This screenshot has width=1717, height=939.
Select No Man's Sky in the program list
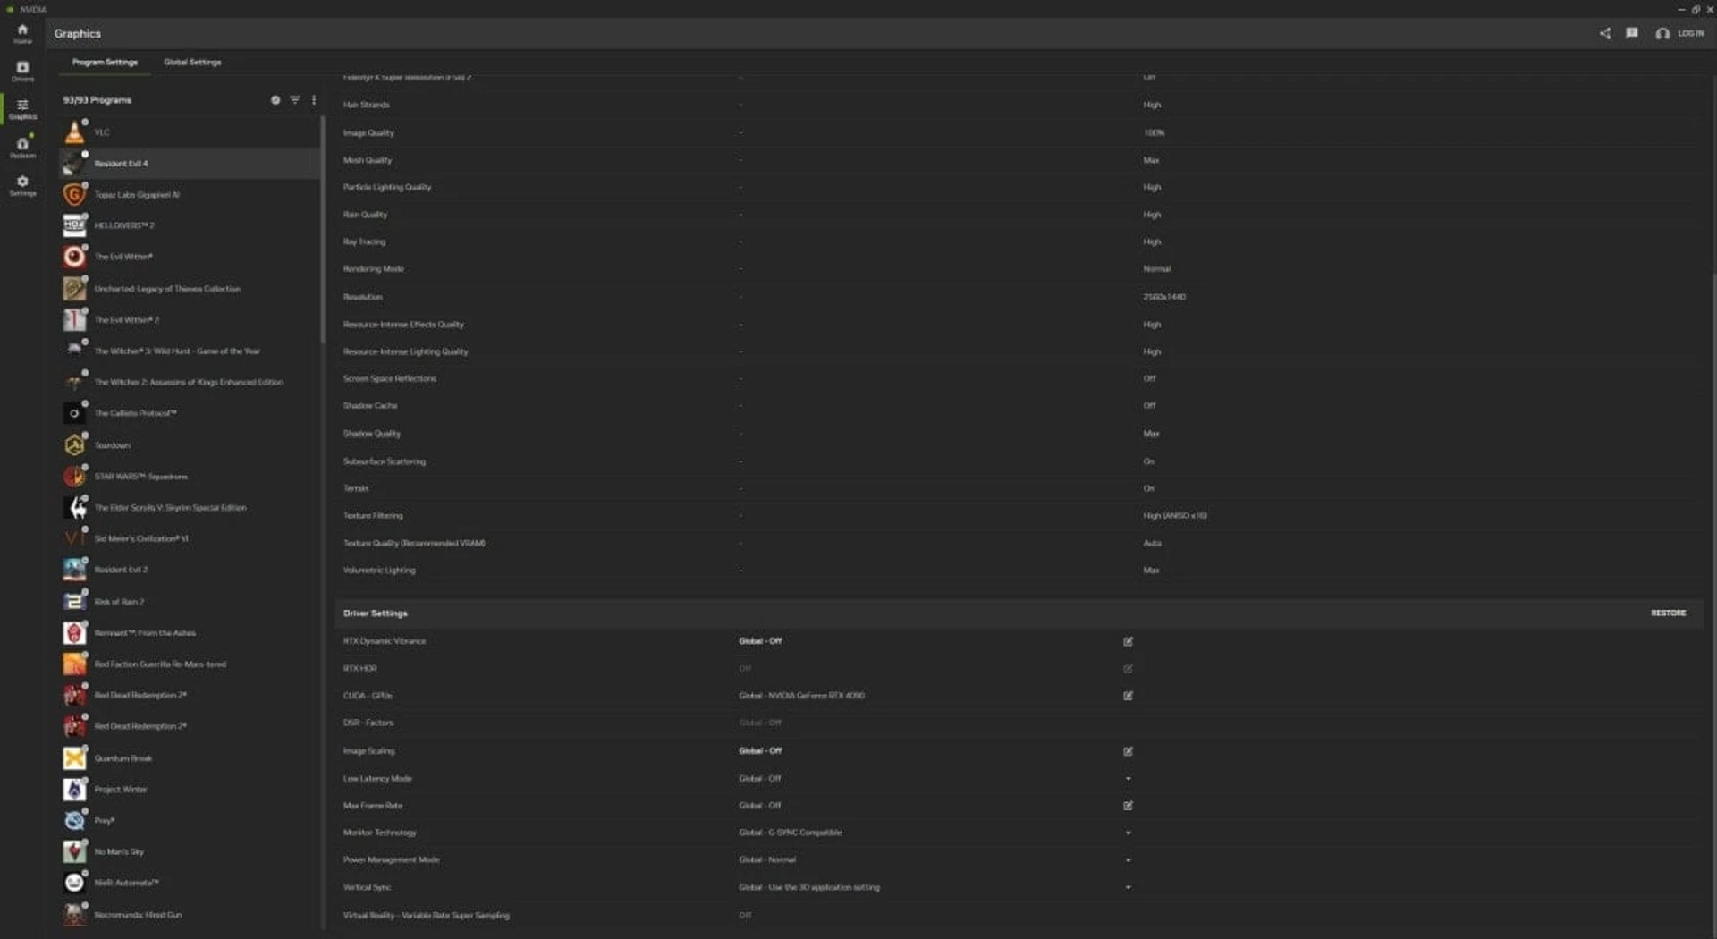coord(190,852)
